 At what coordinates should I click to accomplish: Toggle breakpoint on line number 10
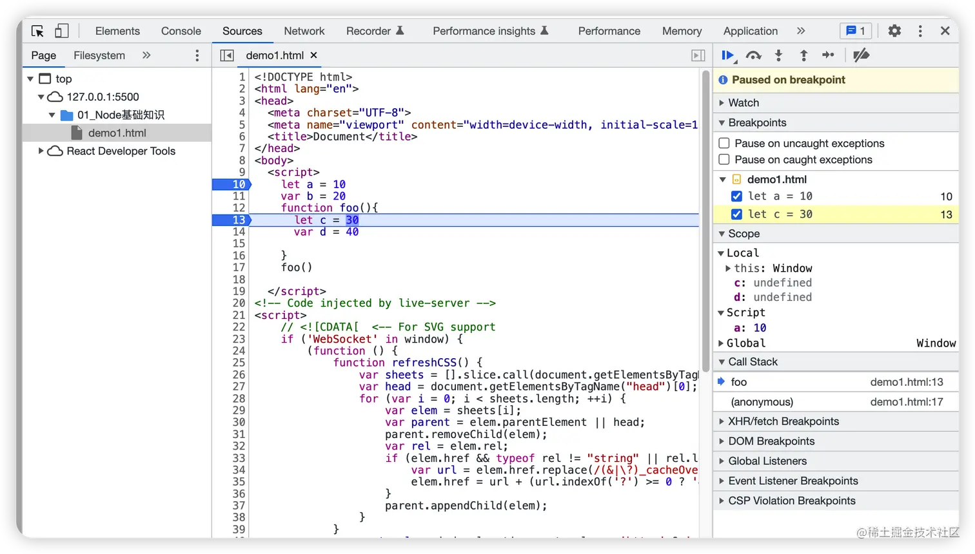tap(239, 184)
